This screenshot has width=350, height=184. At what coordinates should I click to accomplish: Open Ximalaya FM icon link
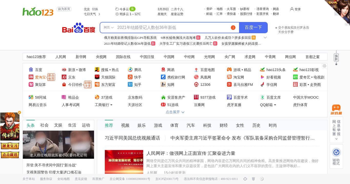[x=229, y=85]
